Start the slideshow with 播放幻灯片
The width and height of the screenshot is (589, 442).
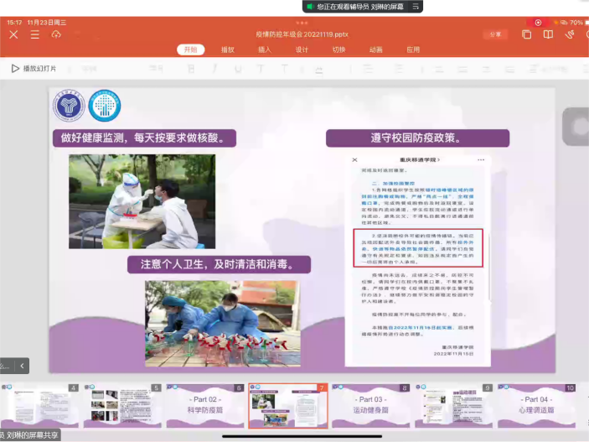[34, 68]
